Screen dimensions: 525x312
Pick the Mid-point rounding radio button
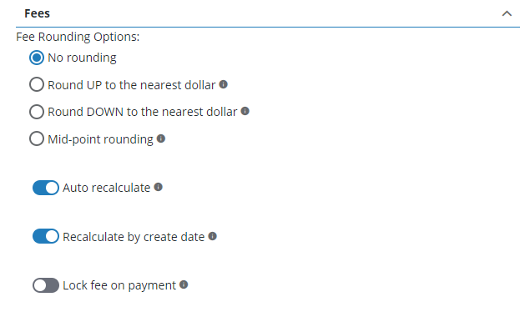[37, 138]
